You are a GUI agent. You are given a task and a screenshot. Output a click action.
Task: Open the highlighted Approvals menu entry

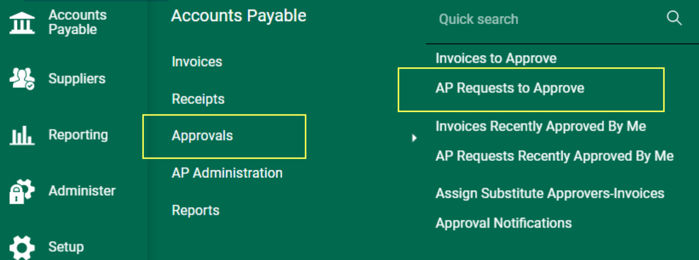(202, 136)
